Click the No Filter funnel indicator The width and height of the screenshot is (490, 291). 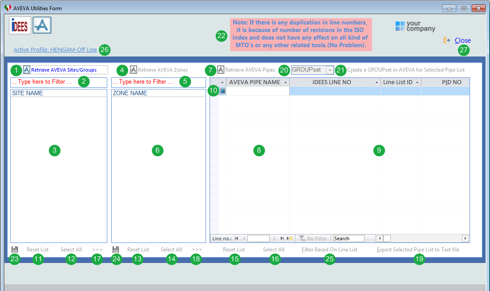pos(313,238)
